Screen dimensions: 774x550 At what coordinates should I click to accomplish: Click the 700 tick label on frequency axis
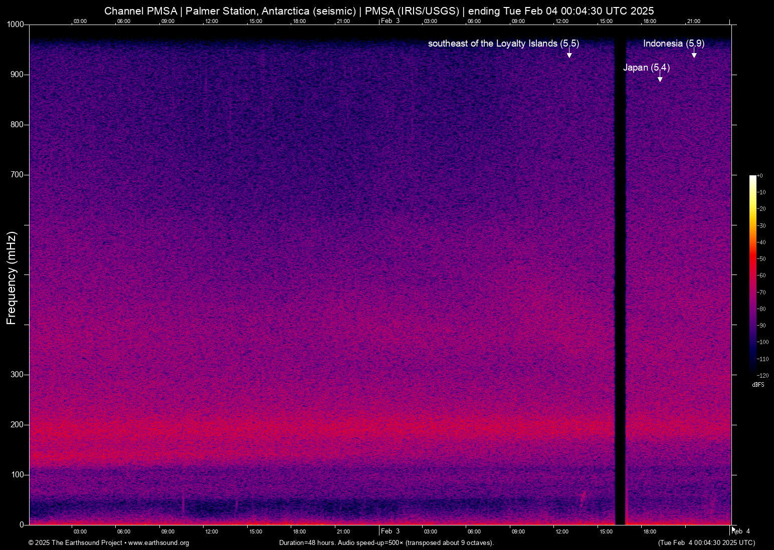coord(17,175)
